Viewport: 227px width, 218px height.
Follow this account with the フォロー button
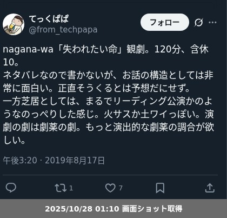click(x=165, y=22)
